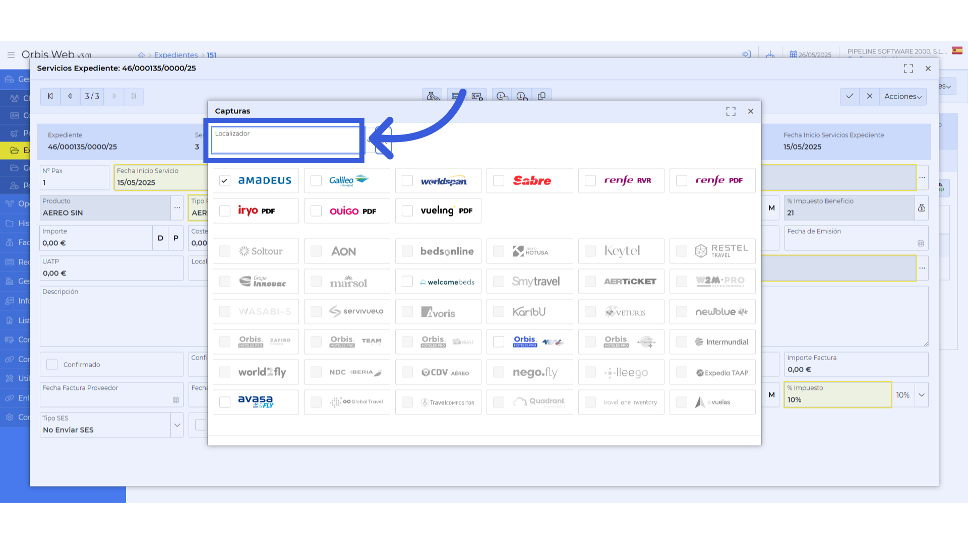Click the Expedientes folder sidebar icon
The height and width of the screenshot is (544, 968).
(x=14, y=150)
